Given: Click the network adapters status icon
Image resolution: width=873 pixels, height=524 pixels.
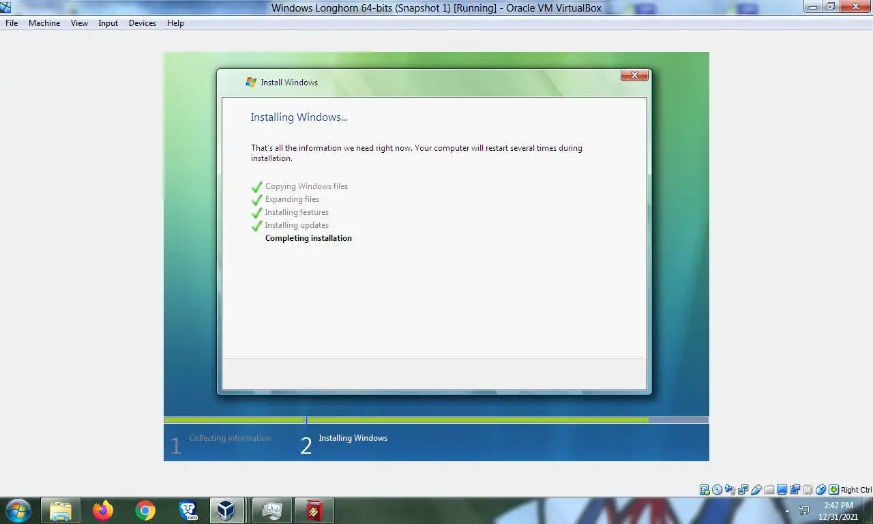Looking at the screenshot, I should [743, 490].
